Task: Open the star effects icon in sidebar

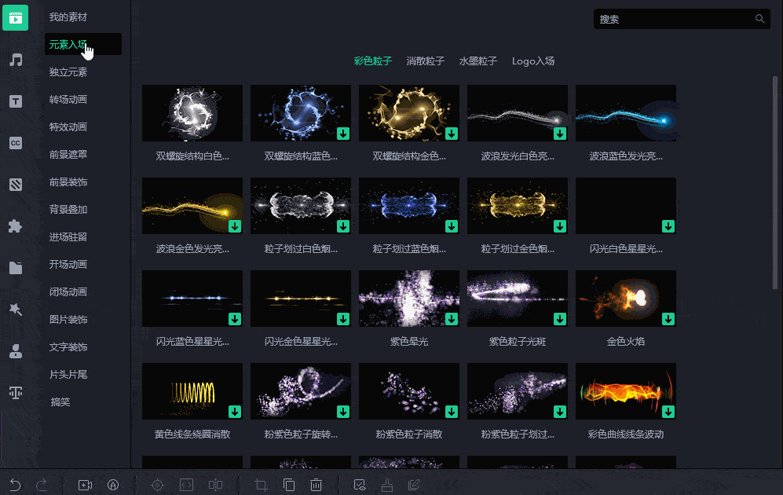Action: pyautogui.click(x=16, y=310)
